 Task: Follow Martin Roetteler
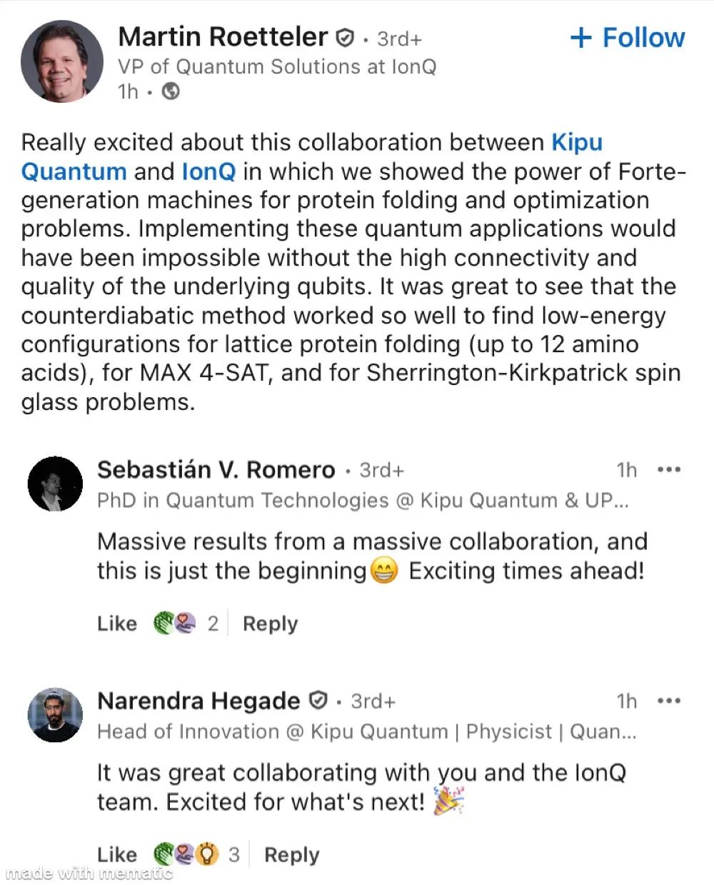click(628, 38)
